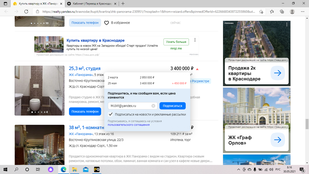Click "Показать телефон" in the top listing
Screen dimensions: 309x174
[85, 23]
